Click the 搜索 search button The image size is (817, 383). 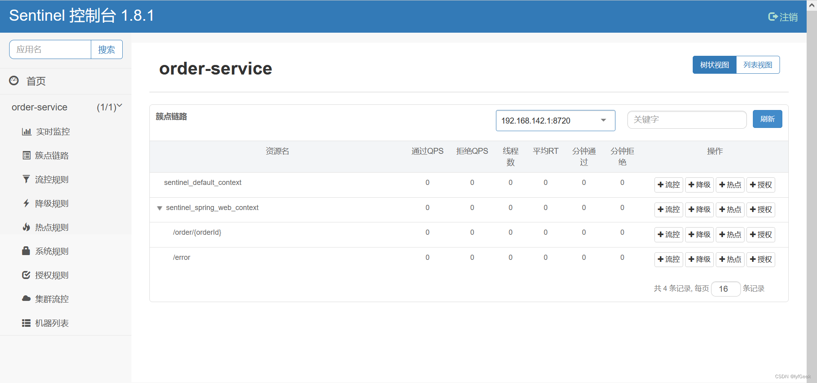(106, 49)
